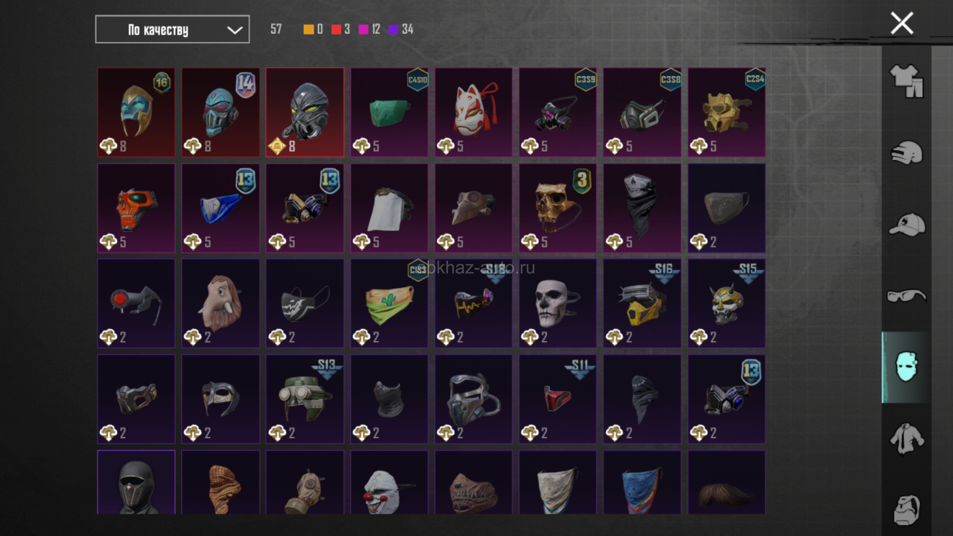Select the S13 goggles helmet mask

305,399
